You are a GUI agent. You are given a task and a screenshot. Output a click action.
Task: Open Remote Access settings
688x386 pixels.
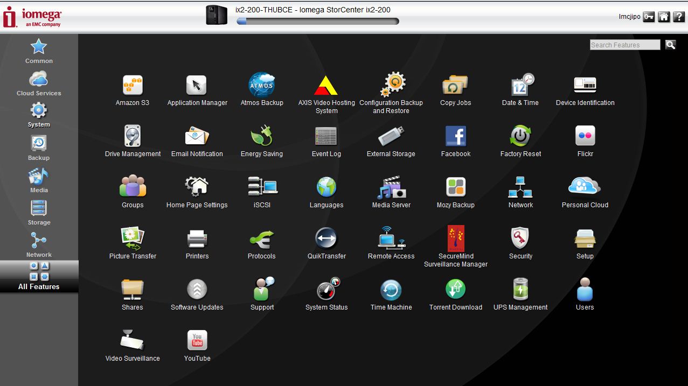click(391, 243)
